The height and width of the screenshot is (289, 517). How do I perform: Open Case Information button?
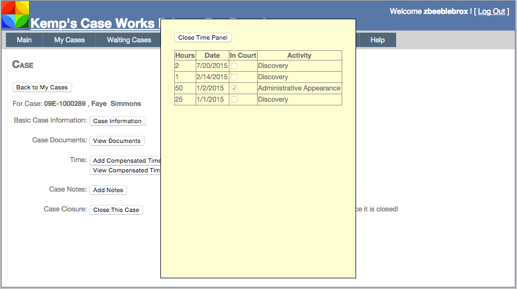pyautogui.click(x=117, y=121)
